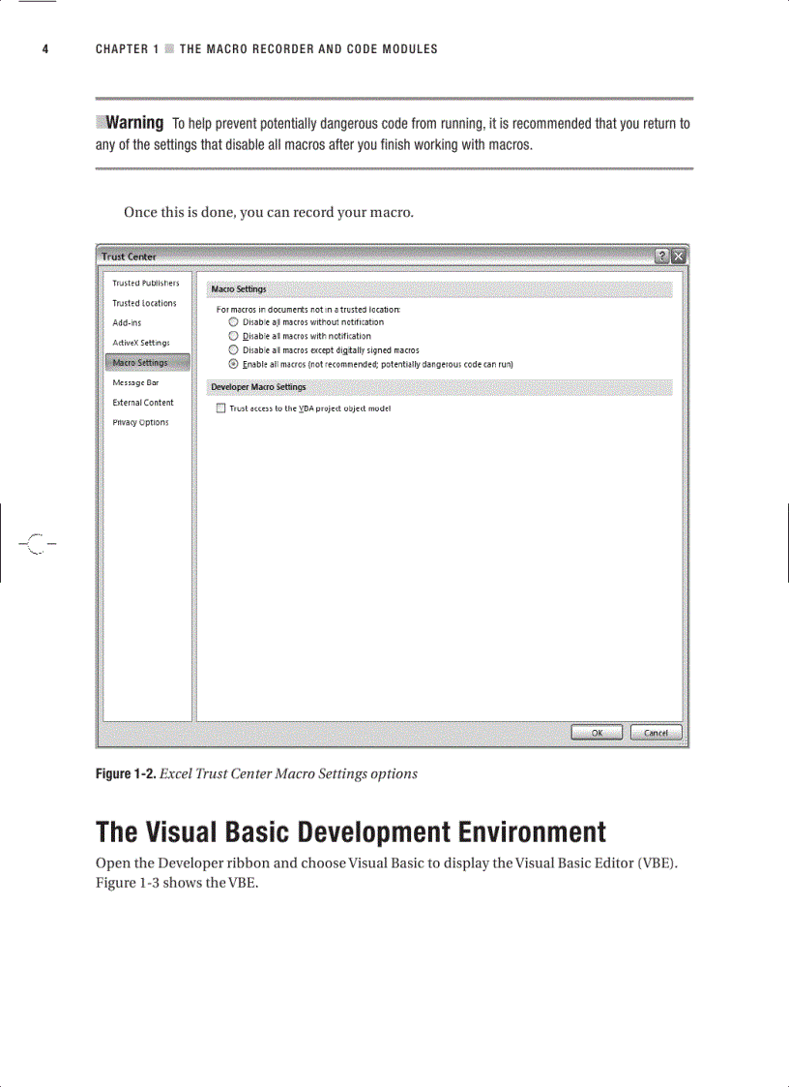This screenshot has height=1087, width=789.
Task: Click the close X icon on the Trust Center dialog
Action: click(678, 257)
